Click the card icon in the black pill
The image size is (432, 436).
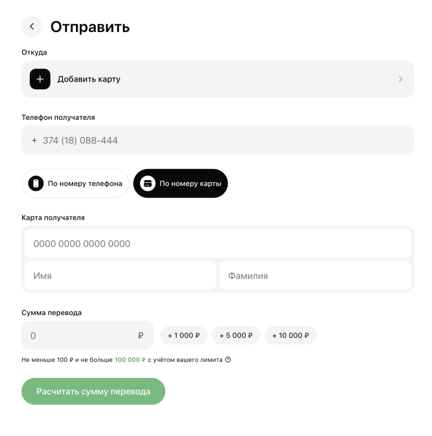147,183
